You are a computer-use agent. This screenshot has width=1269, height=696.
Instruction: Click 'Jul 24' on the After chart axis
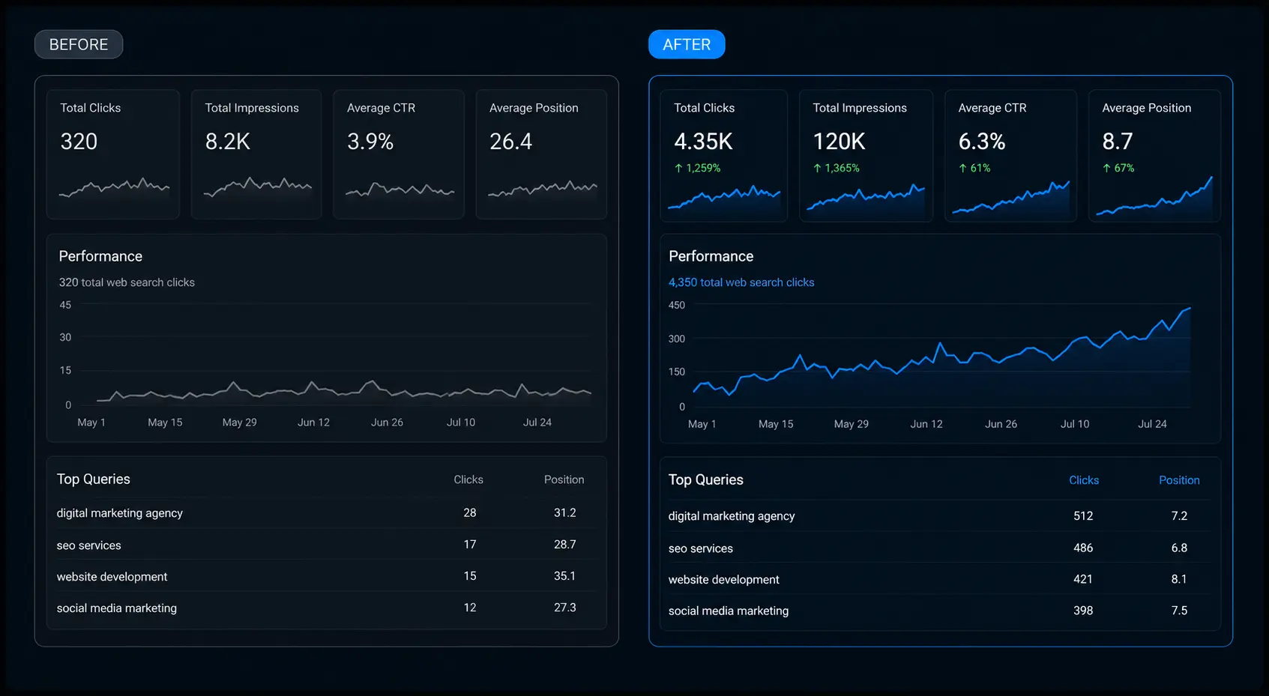[1152, 424]
